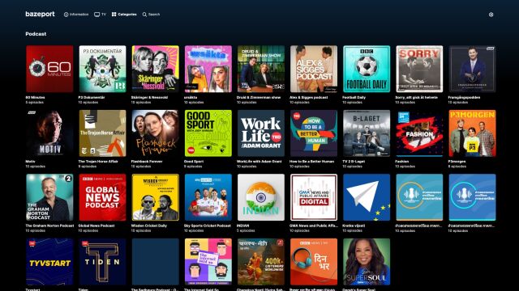This screenshot has width=519, height=291.
Task: Open the 60 Minutes podcast cover
Action: [x=49, y=69]
